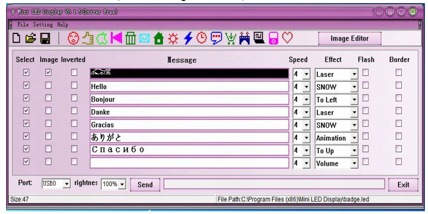
Task: Uncheck Image checkbox in the first row
Action: click(x=49, y=73)
